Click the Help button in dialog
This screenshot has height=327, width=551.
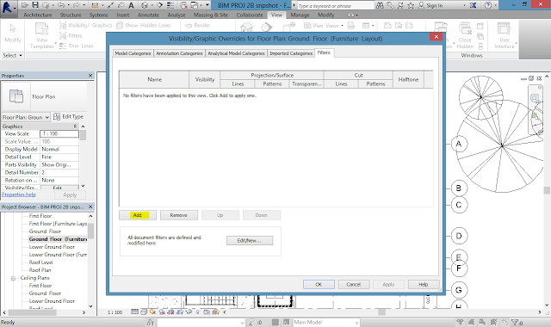(424, 285)
